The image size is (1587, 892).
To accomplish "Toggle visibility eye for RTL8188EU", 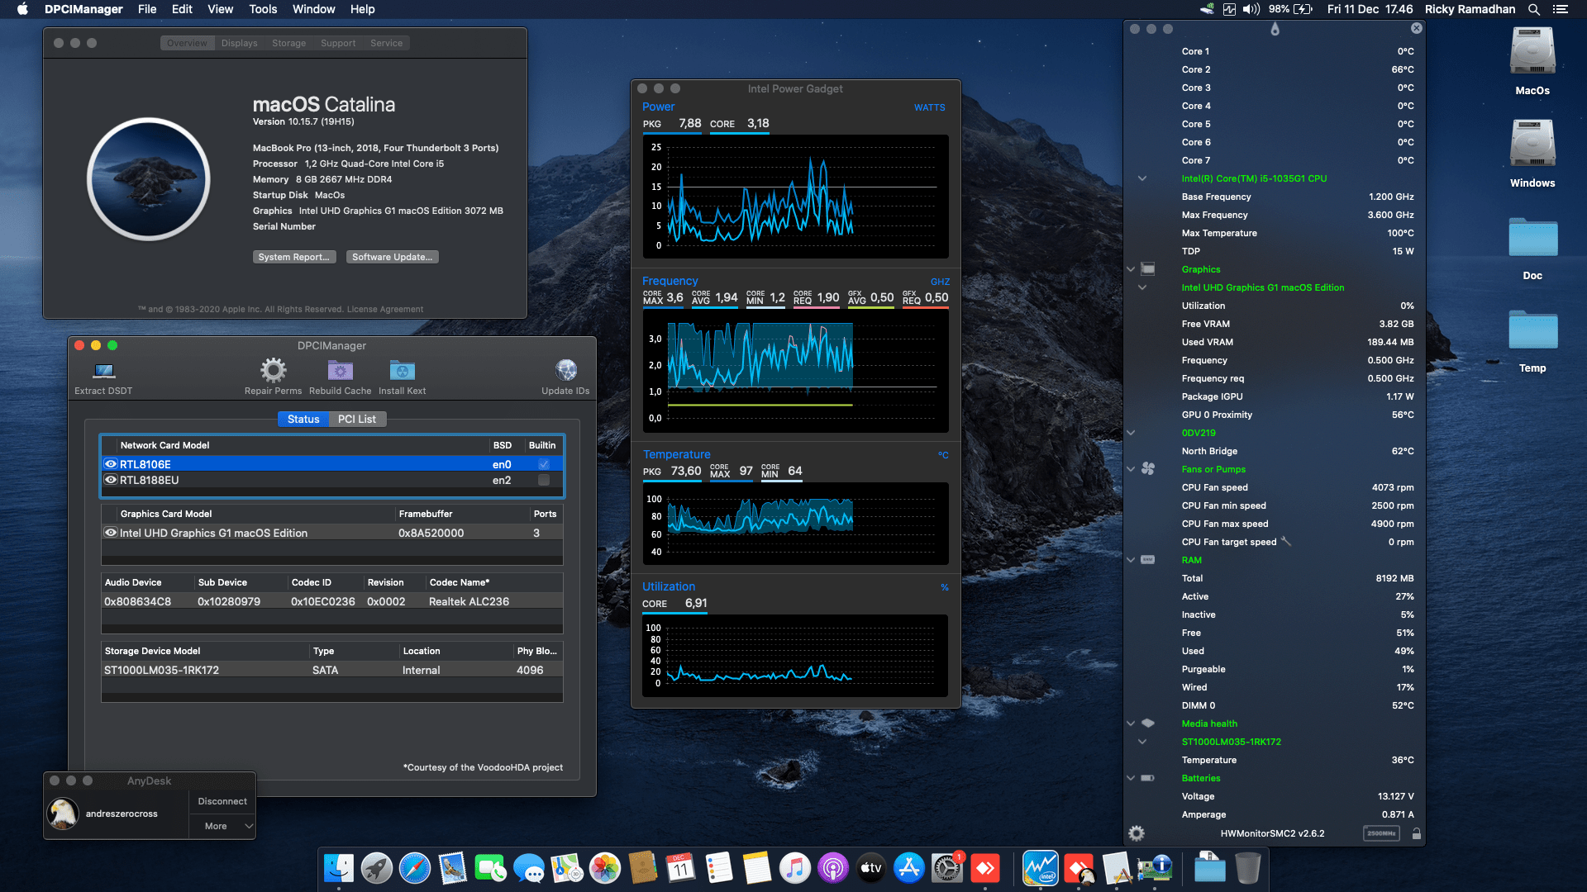I will 112,480.
